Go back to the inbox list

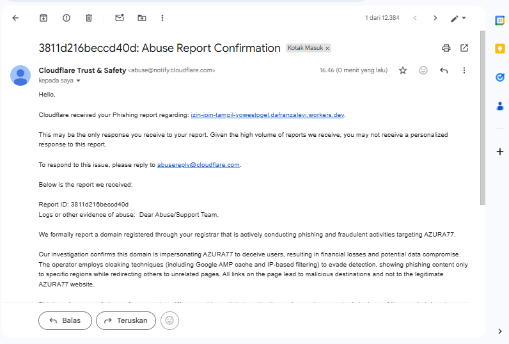click(x=15, y=18)
